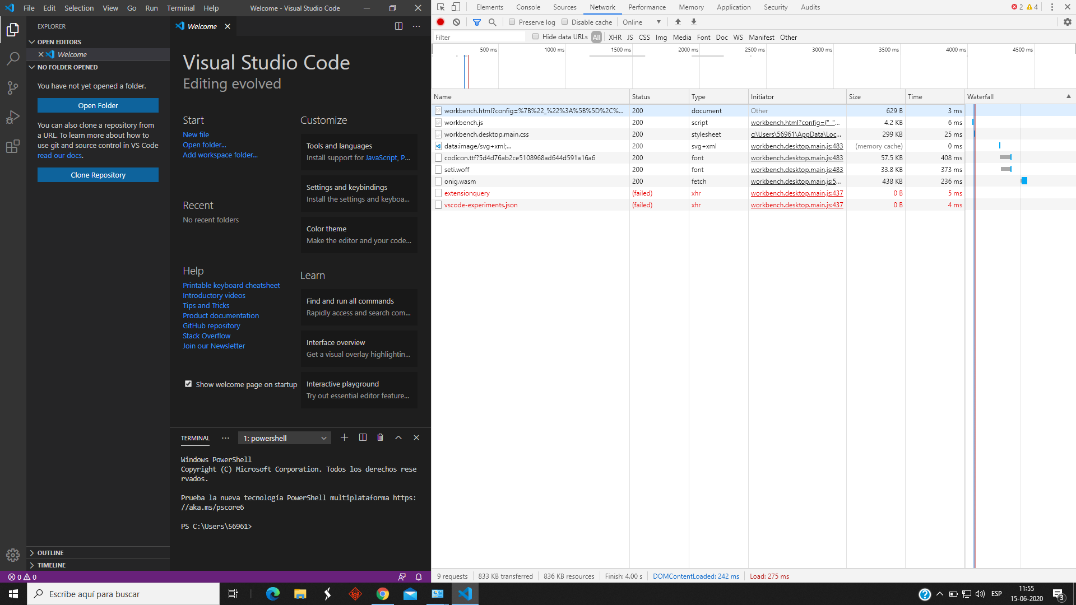Open the Online throttling dropdown
This screenshot has width=1076, height=605.
[642, 22]
